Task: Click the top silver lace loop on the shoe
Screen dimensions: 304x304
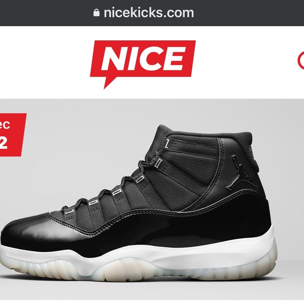Action: pyautogui.click(x=167, y=143)
